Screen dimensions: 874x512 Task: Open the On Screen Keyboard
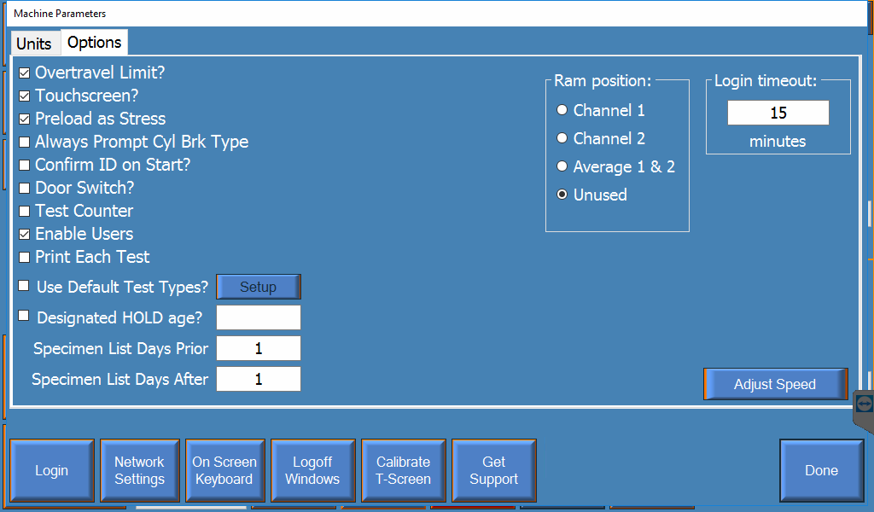(224, 470)
